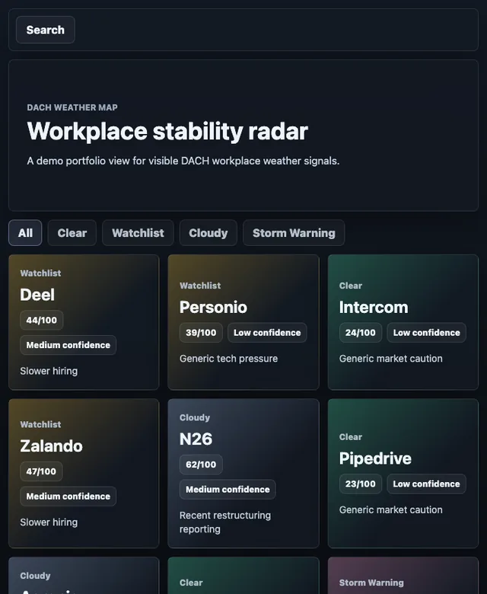
Task: Click Recent restructuring reporting text on N26
Action: click(225, 522)
